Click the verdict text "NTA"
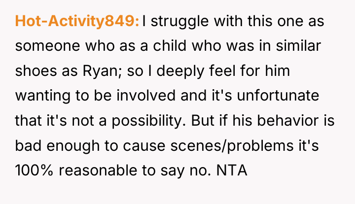The image size is (355, 204). pos(232,170)
